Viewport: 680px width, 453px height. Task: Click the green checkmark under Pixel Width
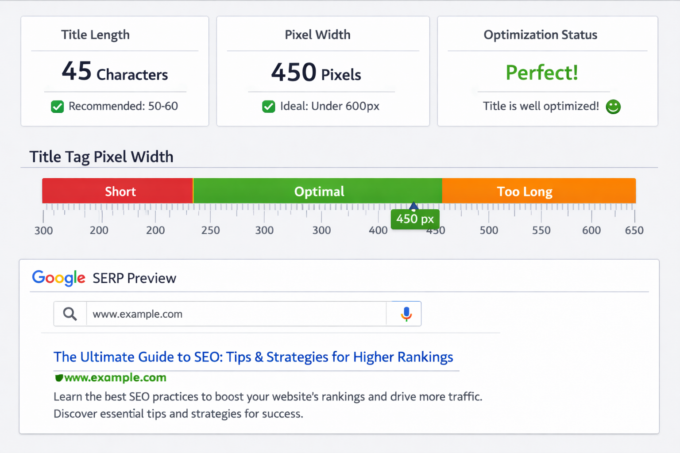269,106
